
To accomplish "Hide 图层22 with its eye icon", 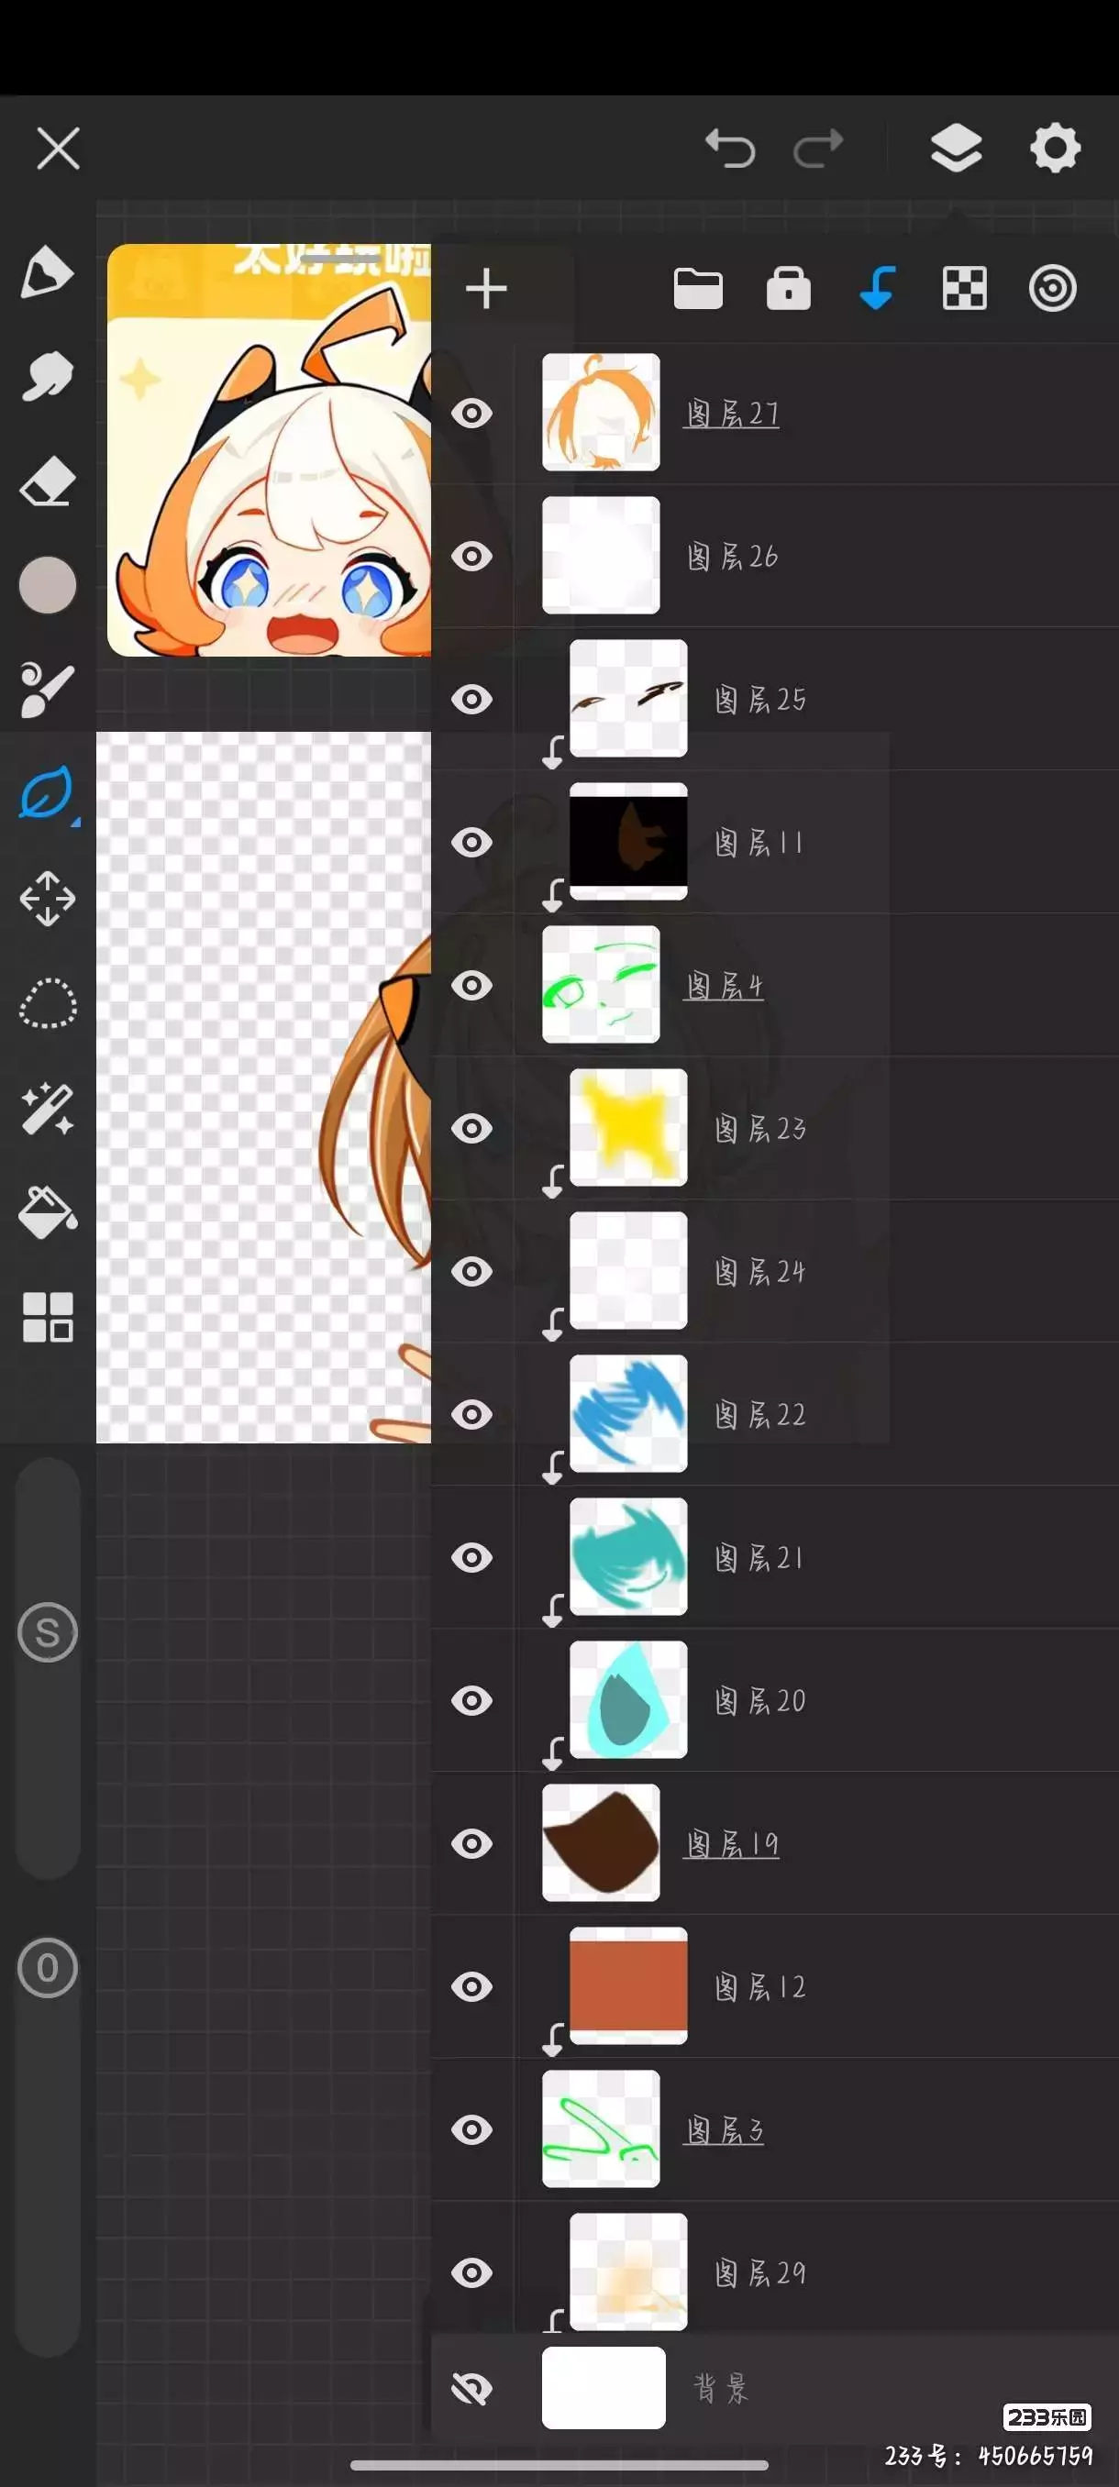I will click(472, 1414).
